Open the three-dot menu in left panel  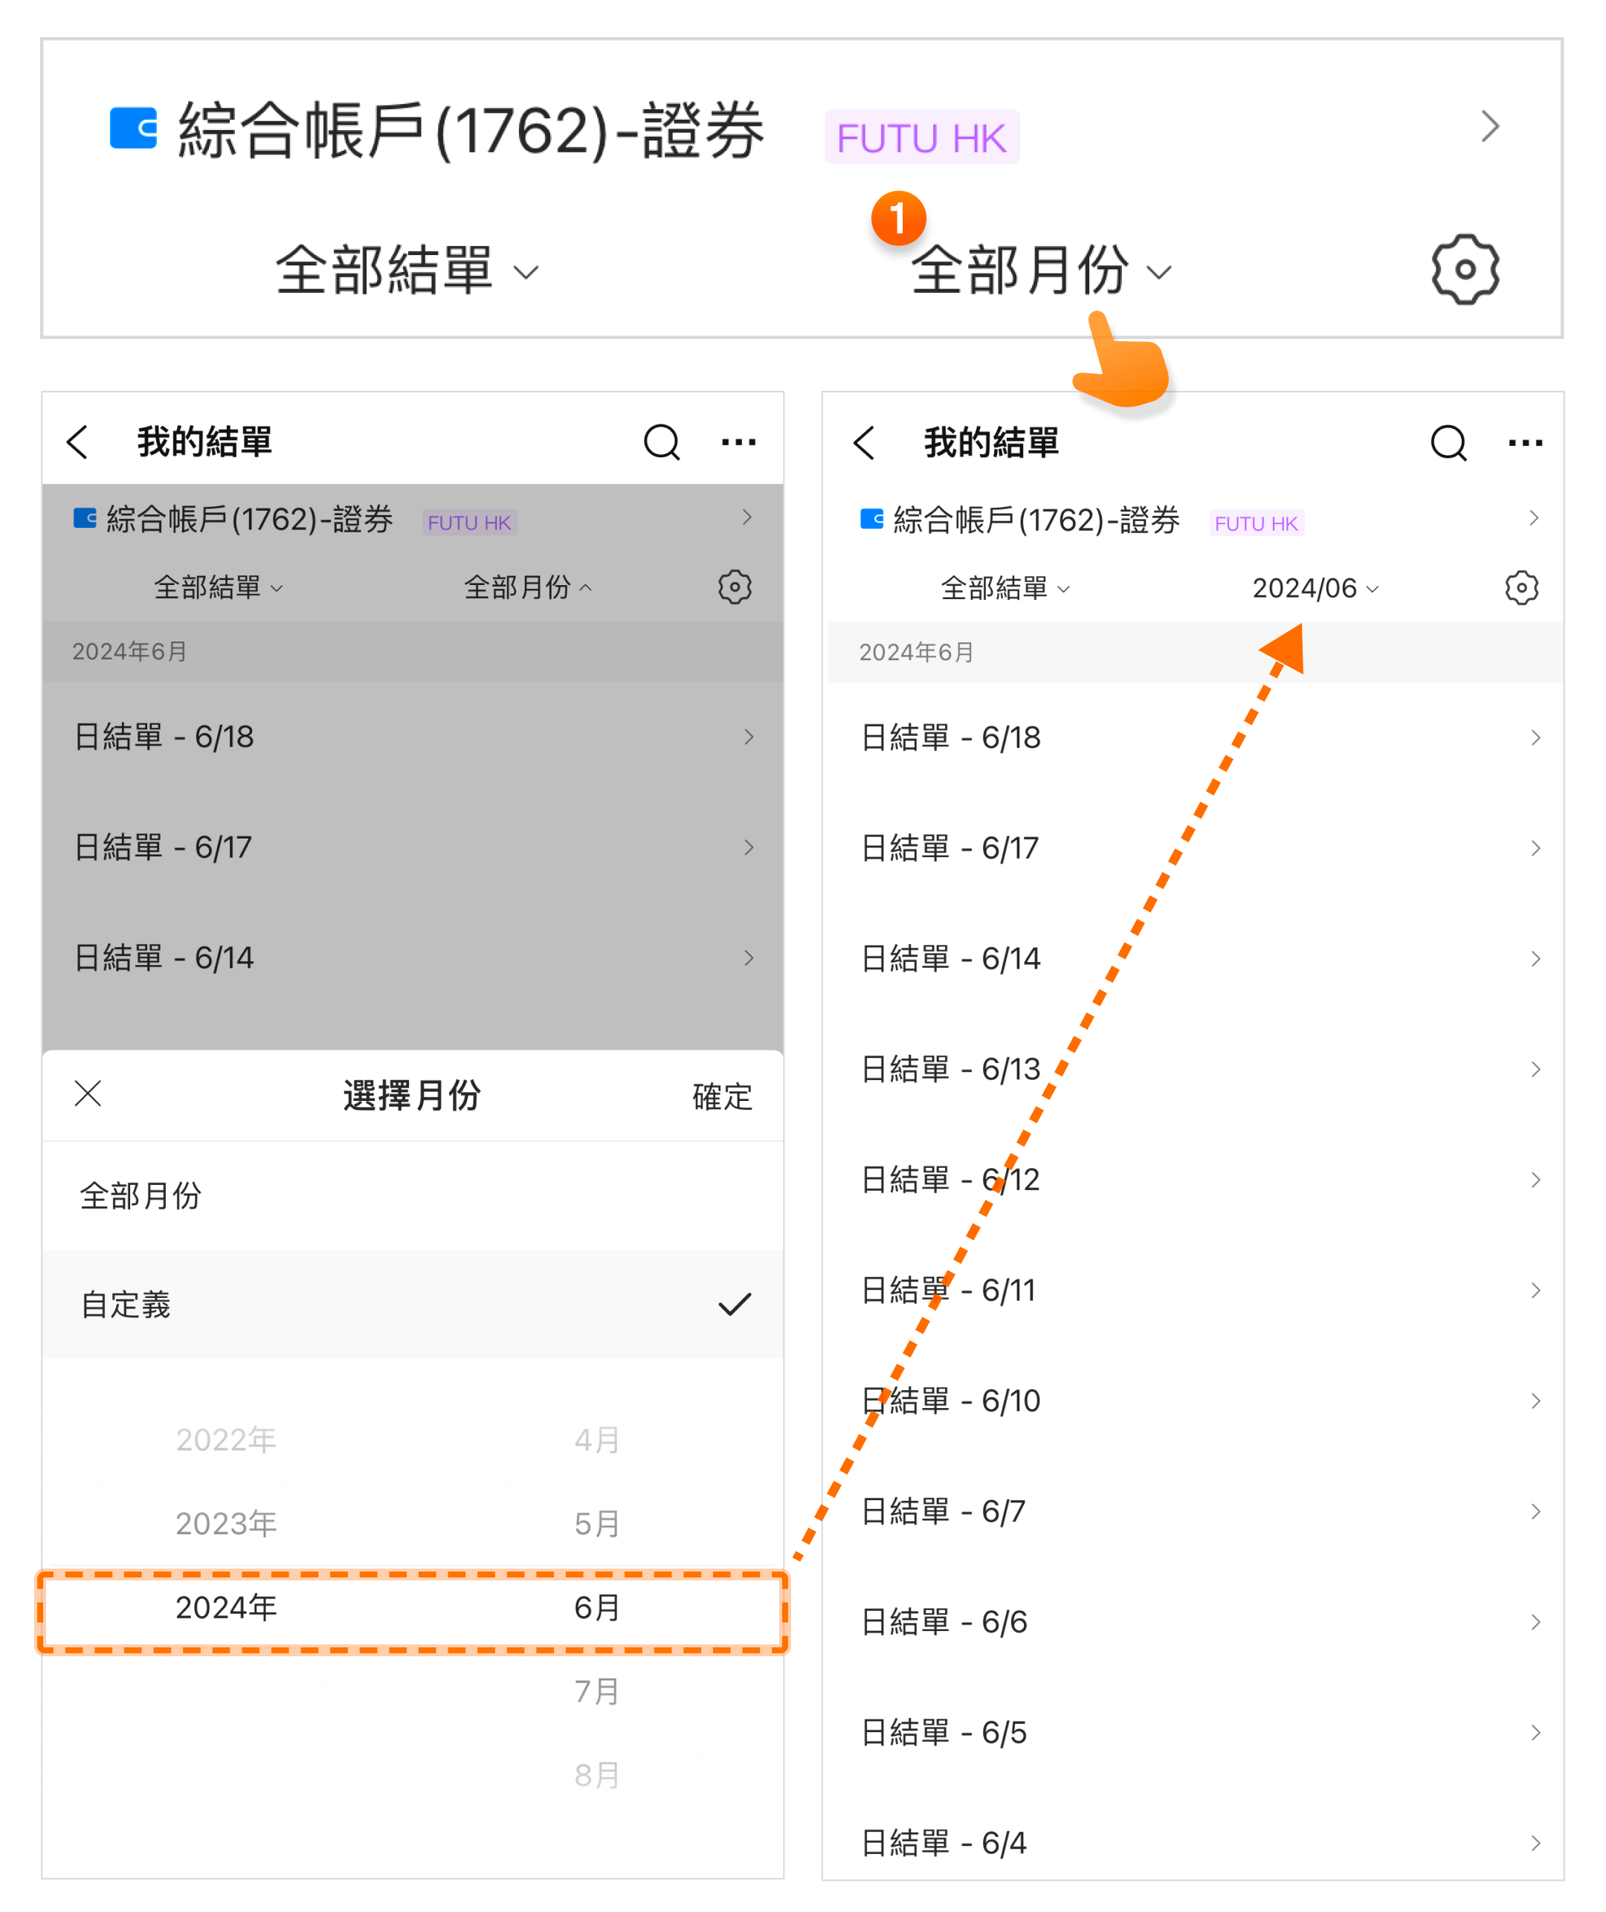coord(738,442)
